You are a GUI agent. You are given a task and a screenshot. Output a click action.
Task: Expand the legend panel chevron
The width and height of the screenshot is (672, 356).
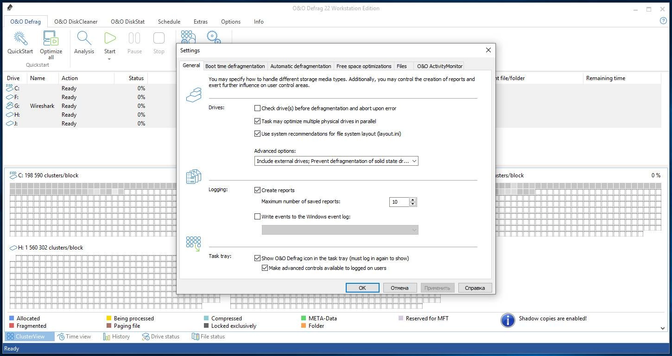click(x=663, y=328)
